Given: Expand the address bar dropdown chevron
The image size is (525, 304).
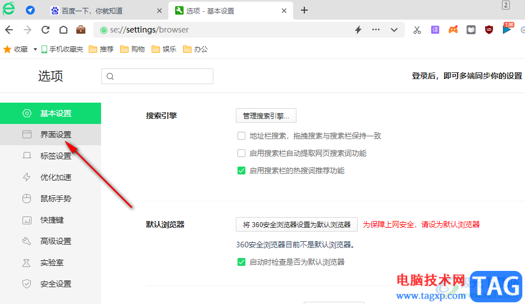Looking at the screenshot, I should (x=394, y=30).
